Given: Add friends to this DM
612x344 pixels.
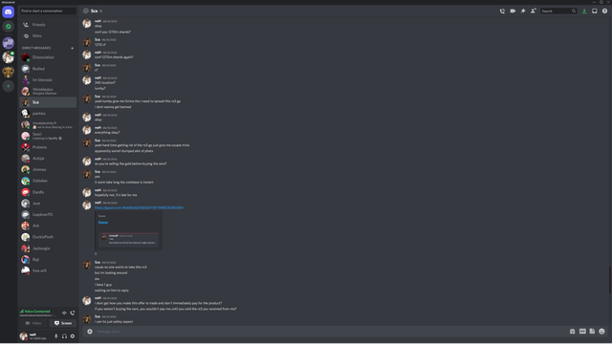Looking at the screenshot, I should (534, 11).
